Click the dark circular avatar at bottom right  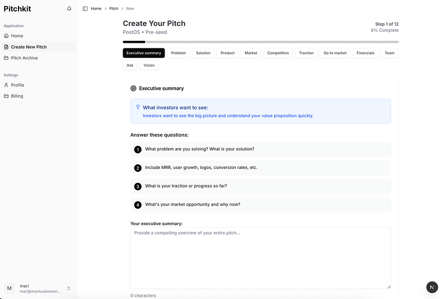(x=432, y=287)
